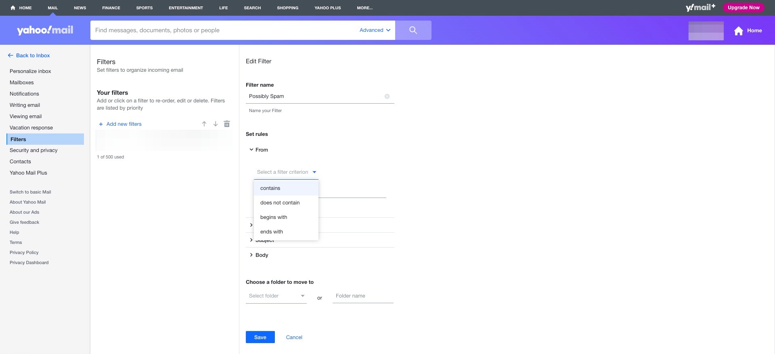The width and height of the screenshot is (775, 354).
Task: Click the Cancel link
Action: point(294,337)
